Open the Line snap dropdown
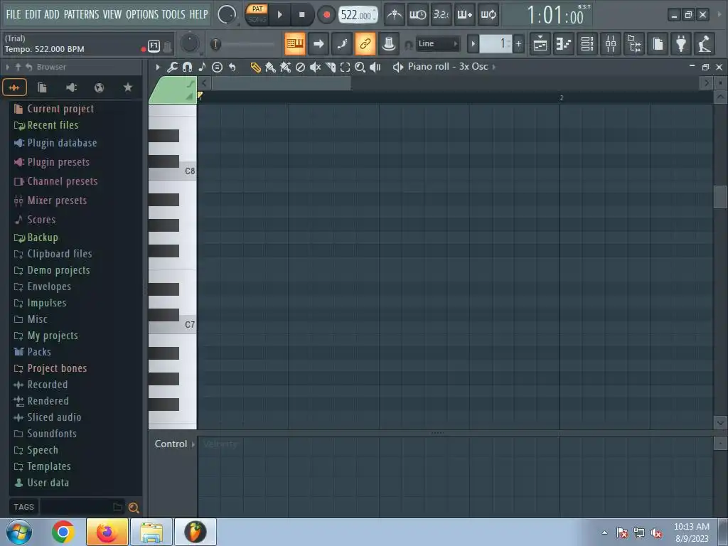 (438, 44)
